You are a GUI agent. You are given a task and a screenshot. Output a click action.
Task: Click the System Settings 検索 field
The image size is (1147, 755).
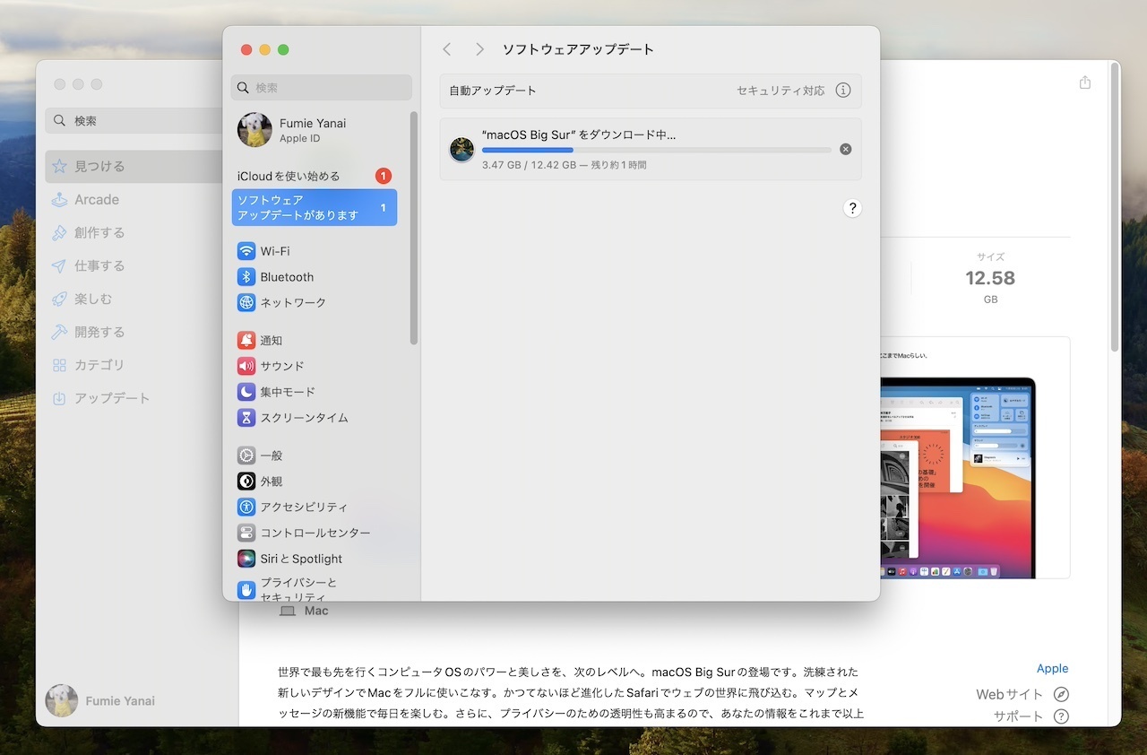coord(321,88)
